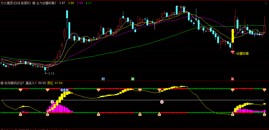Select the green 4.11 indicator value in header
Screen dimensions: 269x130
88,3
